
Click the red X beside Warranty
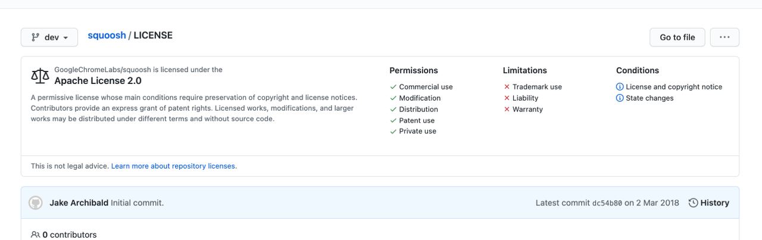tap(507, 110)
